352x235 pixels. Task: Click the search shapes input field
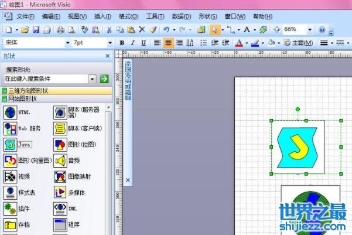(46, 79)
